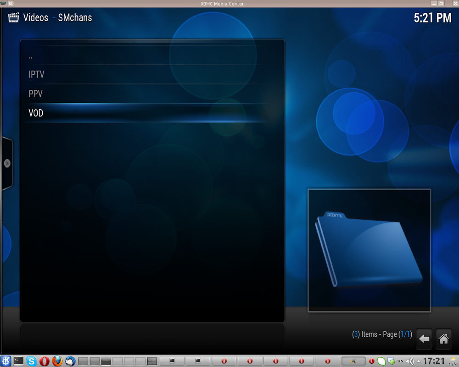
Task: Open the PPV folder
Action: tap(152, 94)
